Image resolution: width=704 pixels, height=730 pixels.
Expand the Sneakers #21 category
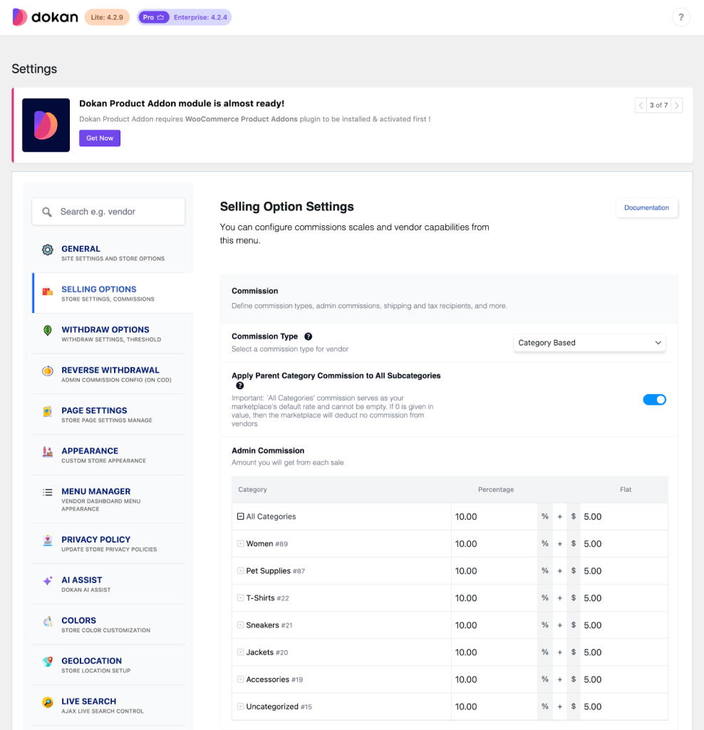point(241,624)
